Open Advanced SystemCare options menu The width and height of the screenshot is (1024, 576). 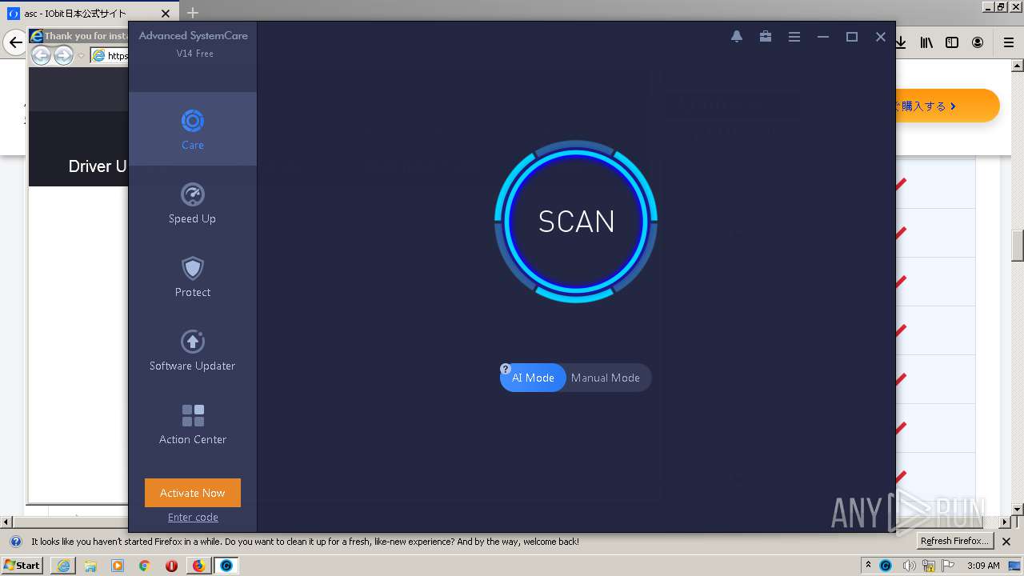tap(794, 37)
